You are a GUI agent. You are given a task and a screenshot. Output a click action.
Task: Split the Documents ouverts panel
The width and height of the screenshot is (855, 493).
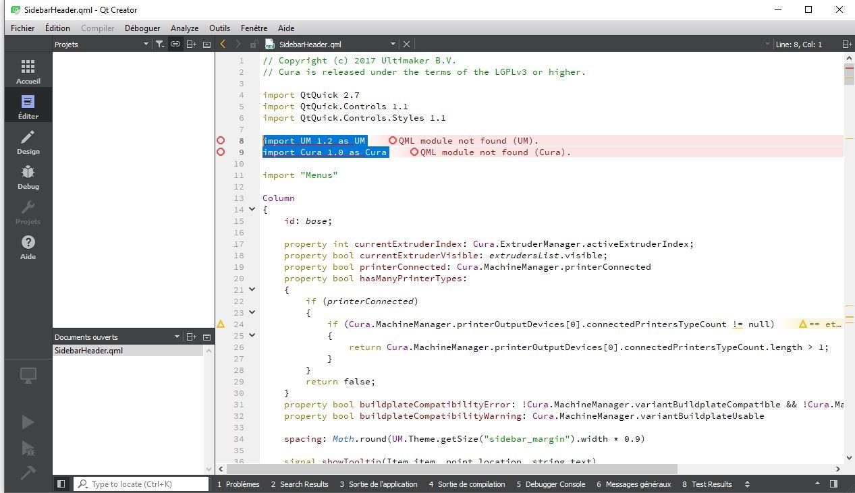pyautogui.click(x=192, y=337)
